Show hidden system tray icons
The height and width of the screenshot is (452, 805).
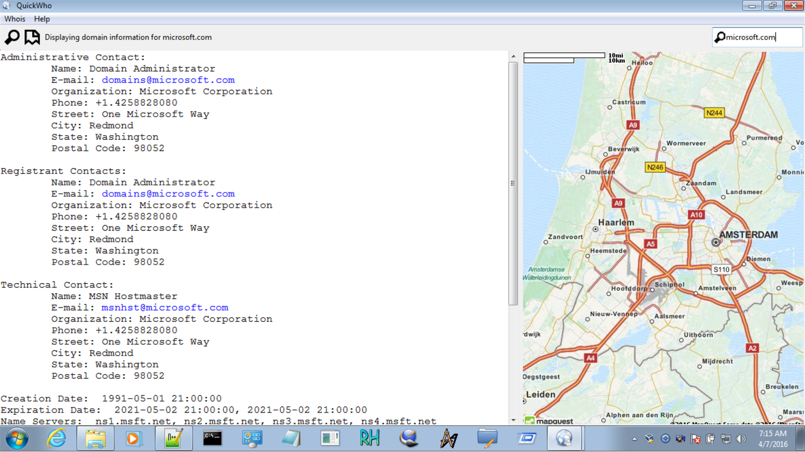click(634, 439)
